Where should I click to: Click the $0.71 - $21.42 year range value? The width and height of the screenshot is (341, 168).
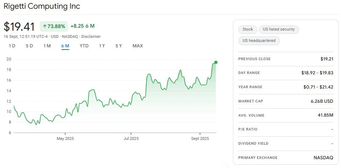coord(318,87)
